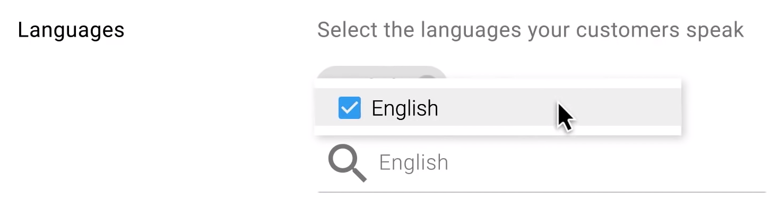Screen dimensions: 780x215
Task: Click the search glass left of 'English'
Action: pyautogui.click(x=347, y=164)
